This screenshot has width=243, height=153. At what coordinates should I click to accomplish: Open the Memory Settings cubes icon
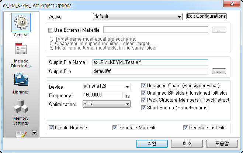(21, 108)
